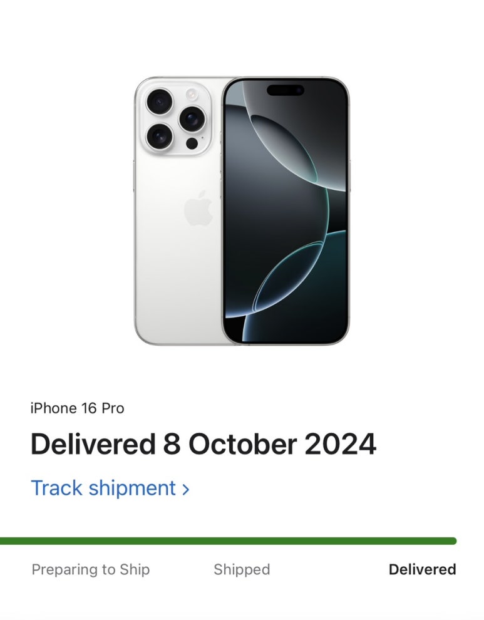The width and height of the screenshot is (484, 620).
Task: Click the iPhone 16 Pro product name
Action: tap(78, 408)
